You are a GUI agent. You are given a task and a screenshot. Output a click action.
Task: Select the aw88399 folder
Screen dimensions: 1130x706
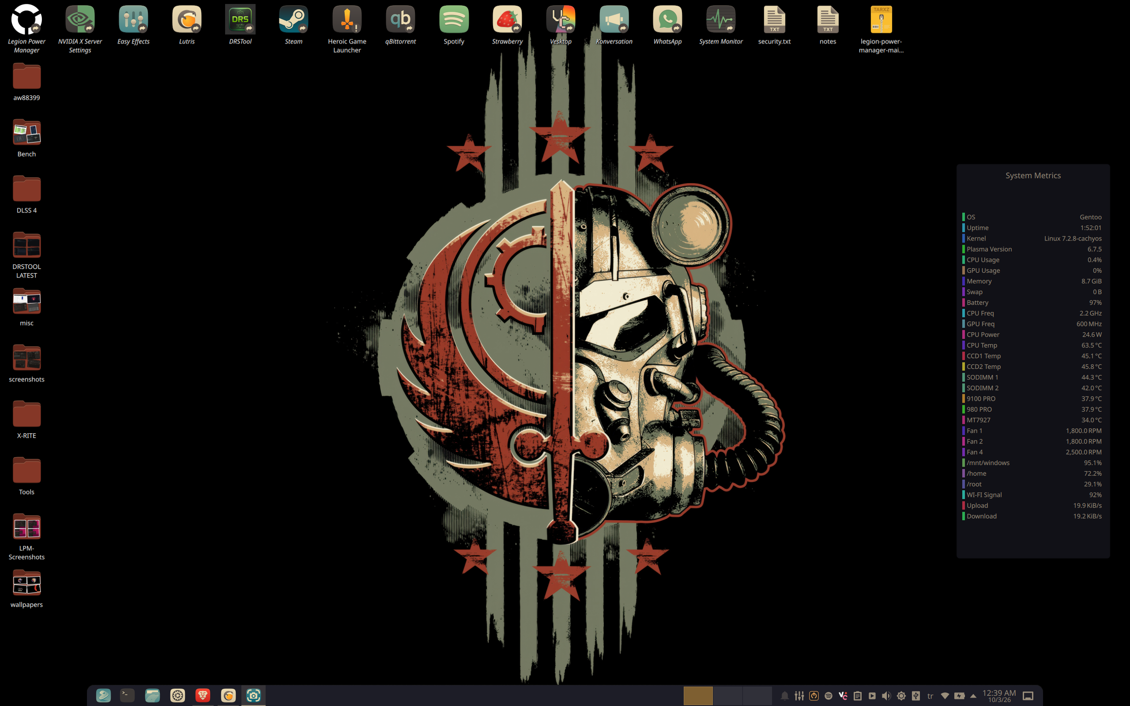pyautogui.click(x=26, y=76)
